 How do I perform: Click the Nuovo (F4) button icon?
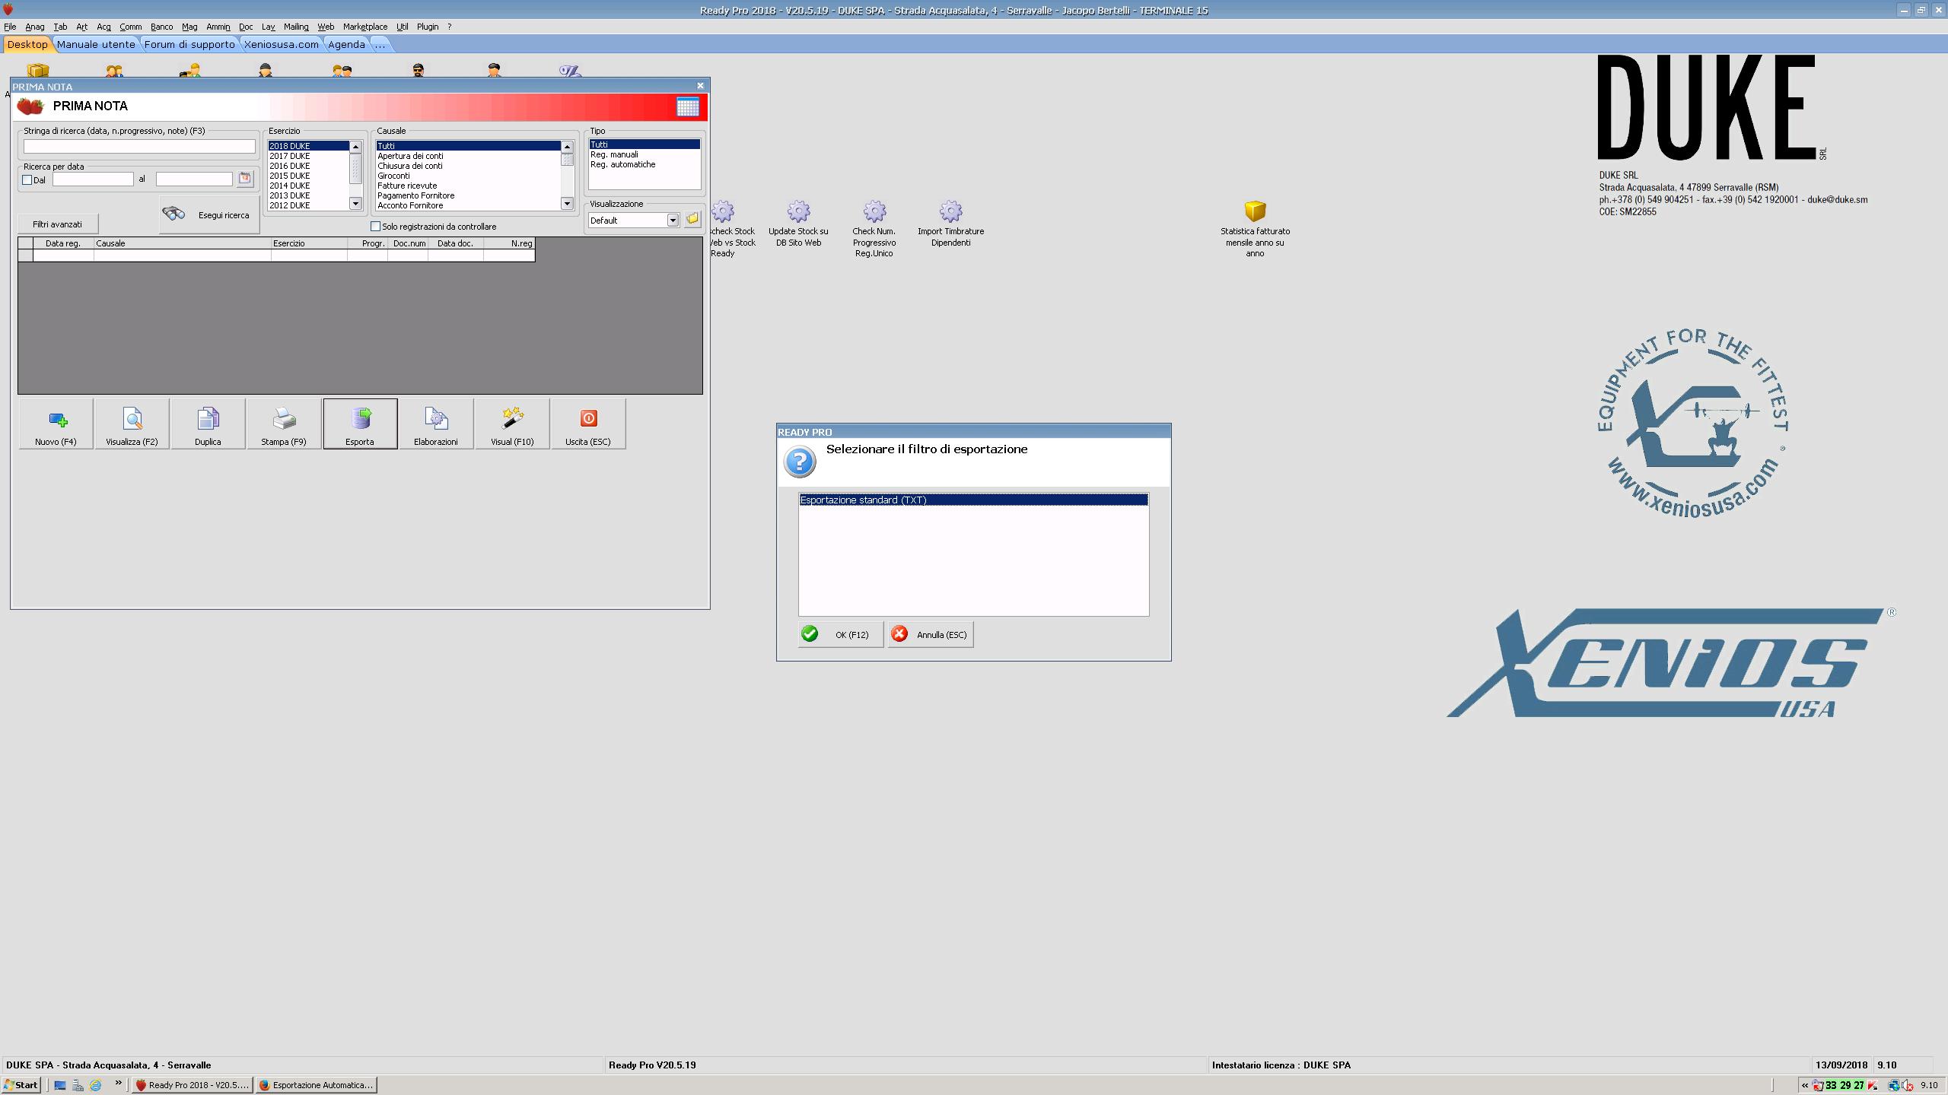[x=58, y=419]
